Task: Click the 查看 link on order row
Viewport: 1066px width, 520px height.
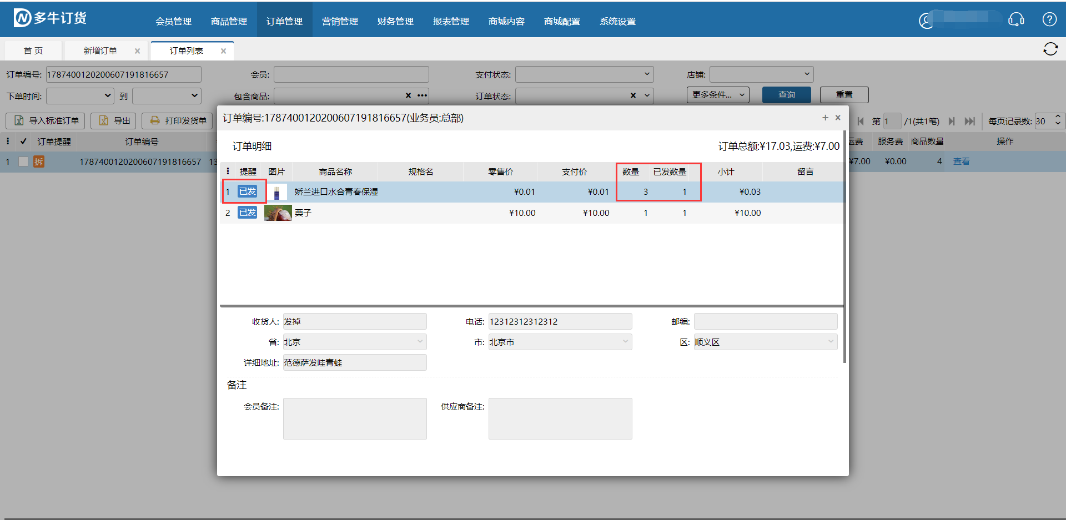Action: point(961,161)
